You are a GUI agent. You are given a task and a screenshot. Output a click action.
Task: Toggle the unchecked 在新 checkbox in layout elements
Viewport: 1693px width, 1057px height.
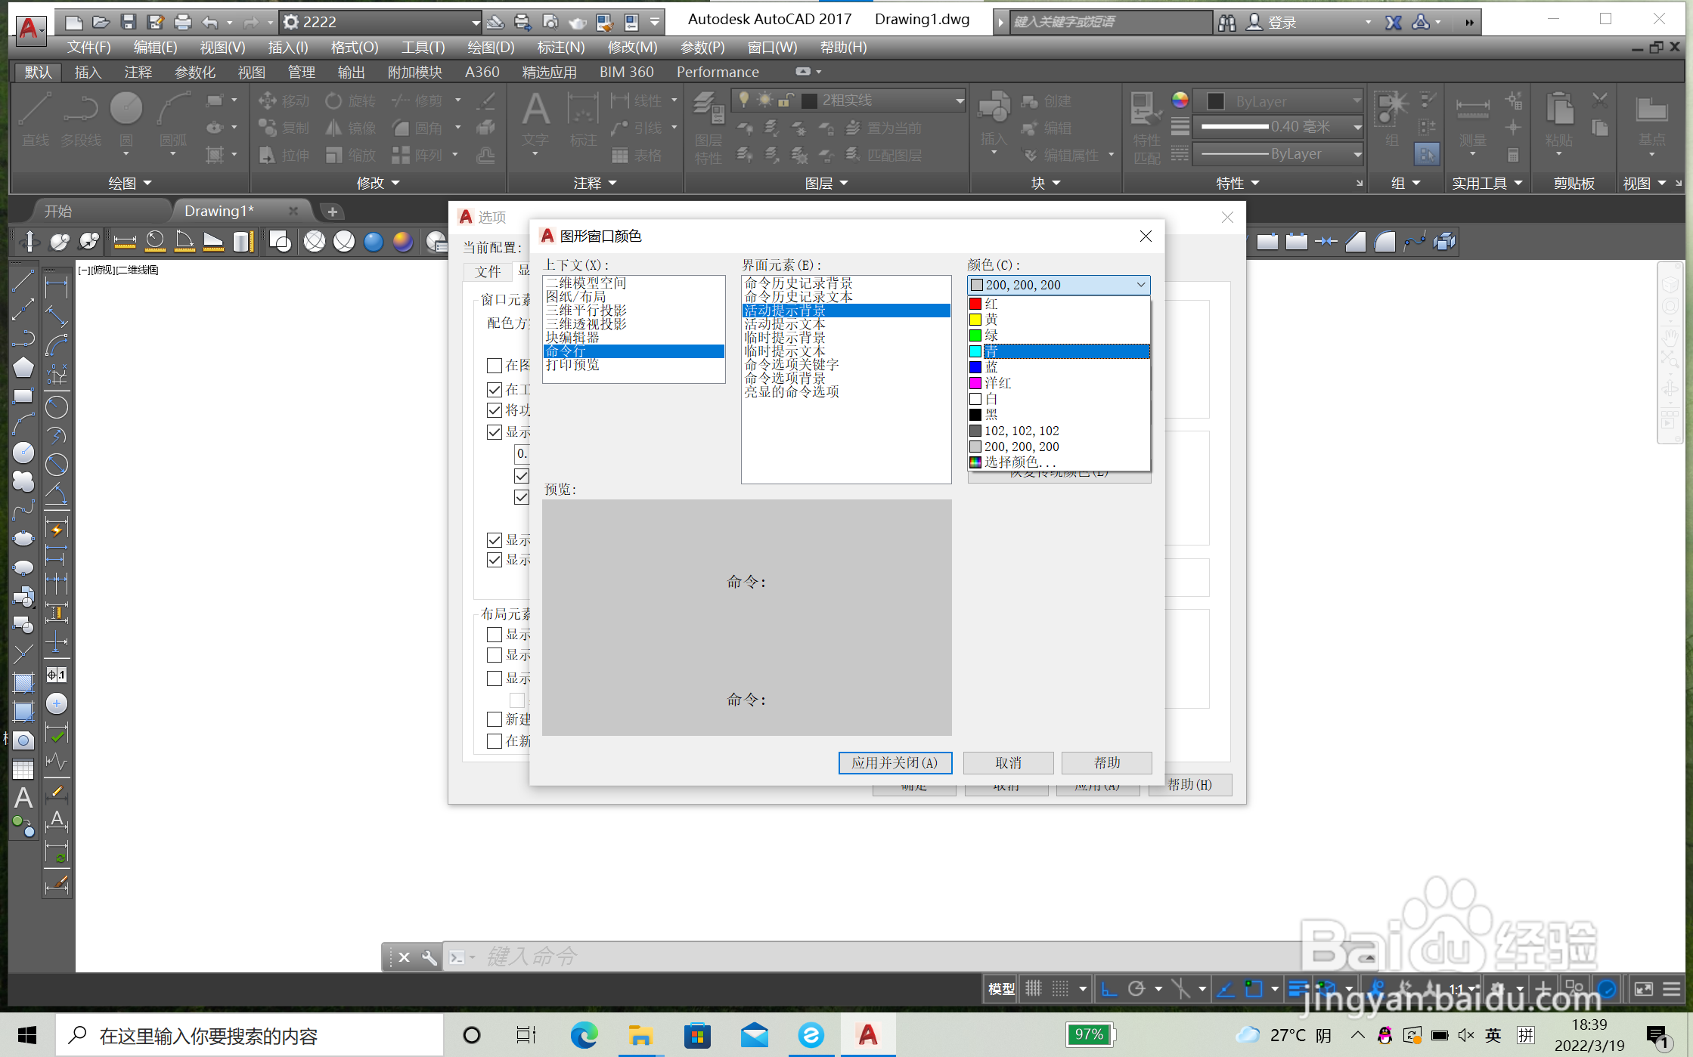coord(495,741)
